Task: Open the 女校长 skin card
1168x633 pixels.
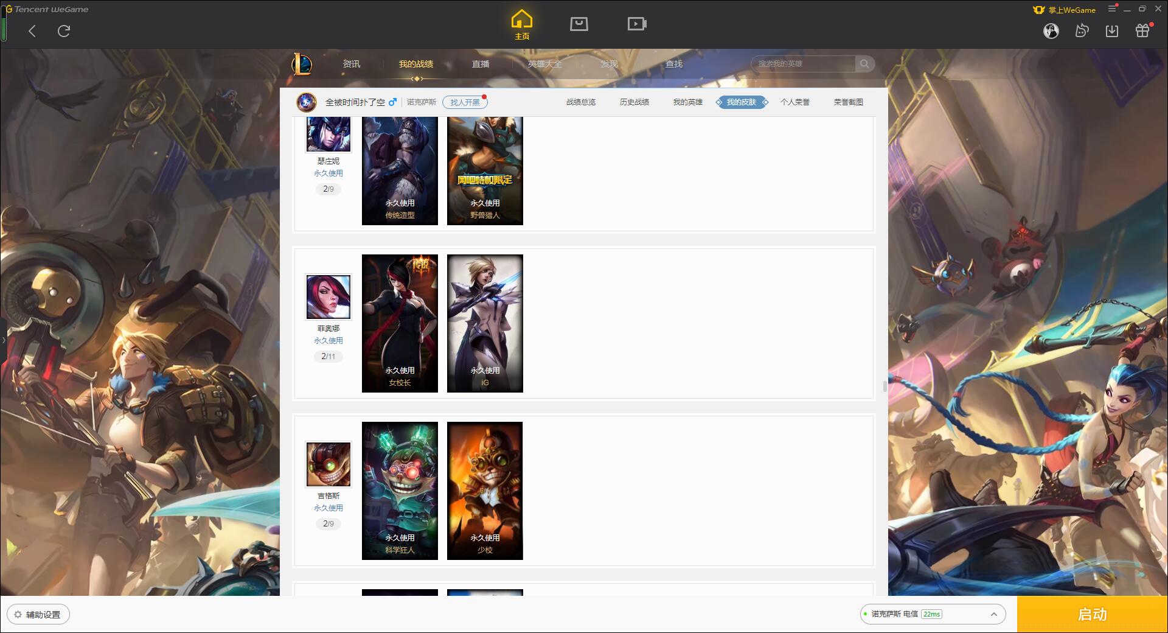Action: [x=400, y=323]
